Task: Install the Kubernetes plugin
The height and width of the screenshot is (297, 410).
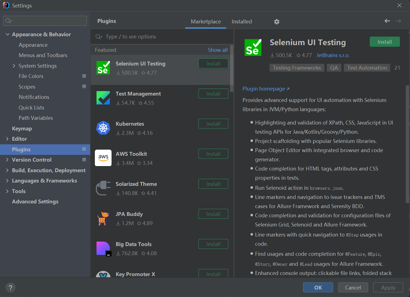Action: click(213, 124)
